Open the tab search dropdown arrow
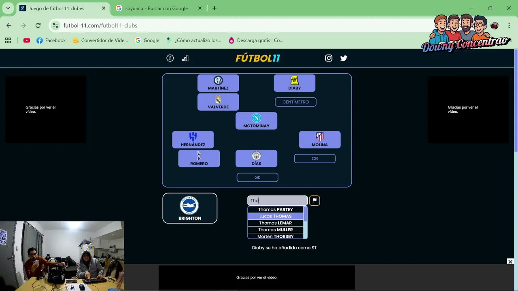The height and width of the screenshot is (291, 518). 8,8
